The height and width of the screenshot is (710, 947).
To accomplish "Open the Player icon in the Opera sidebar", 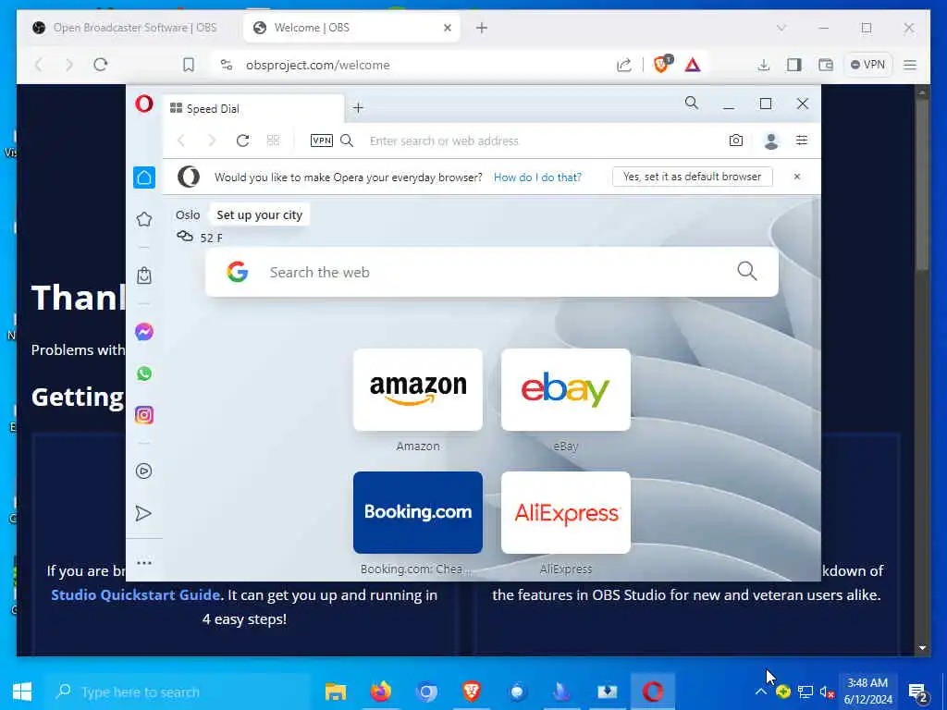I will [x=143, y=471].
